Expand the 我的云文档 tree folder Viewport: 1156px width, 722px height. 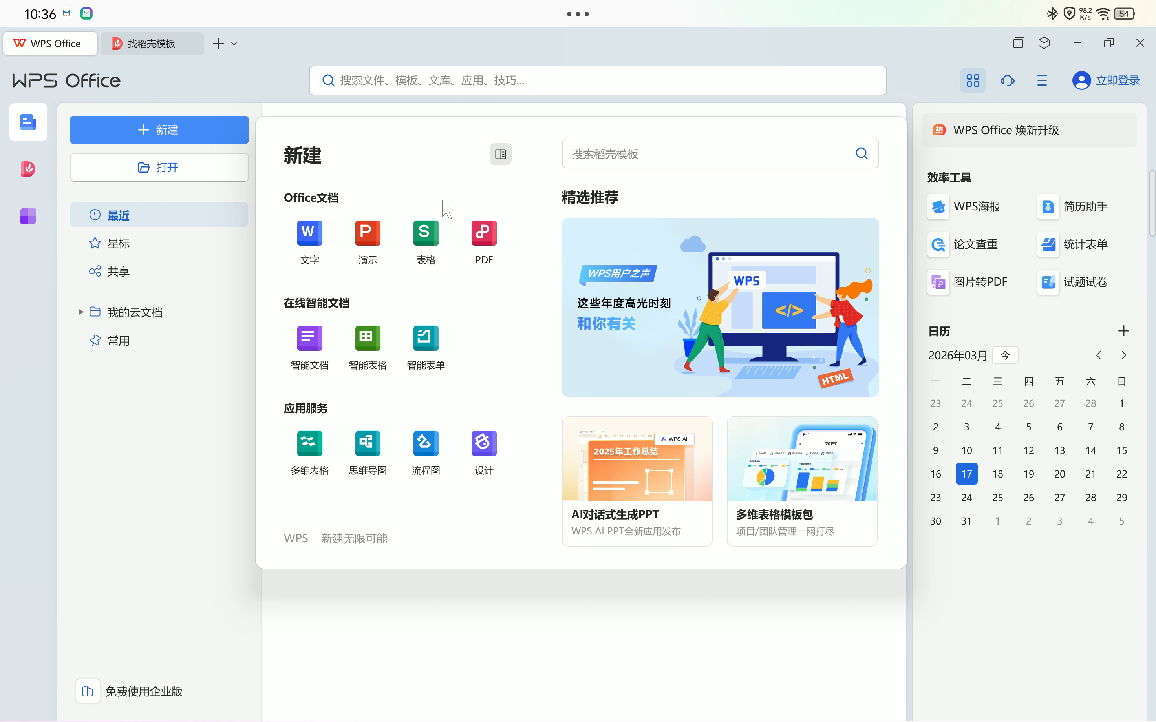point(80,312)
